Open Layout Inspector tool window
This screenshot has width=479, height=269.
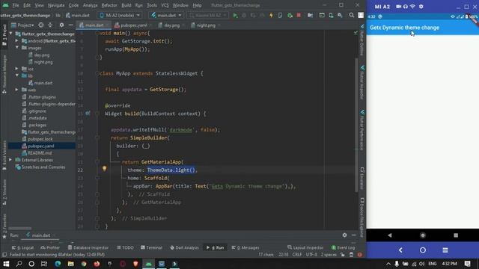coord(305,247)
